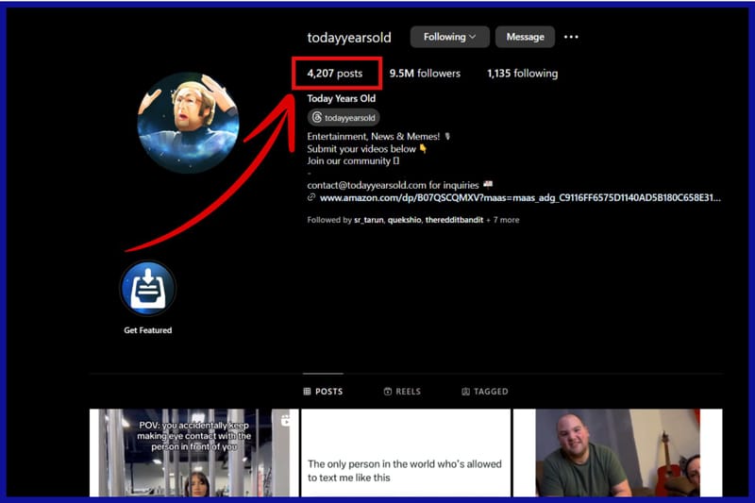Expand the Following dropdown button
This screenshot has width=755, height=503.
coord(449,37)
